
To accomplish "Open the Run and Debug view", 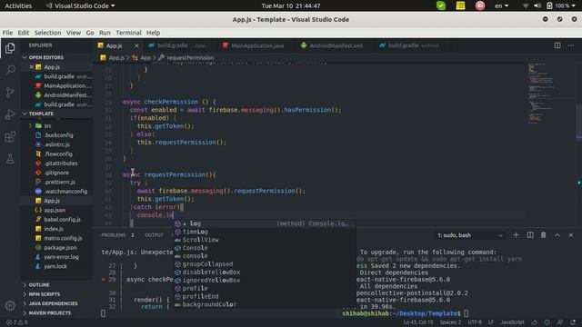I will 10,114.
